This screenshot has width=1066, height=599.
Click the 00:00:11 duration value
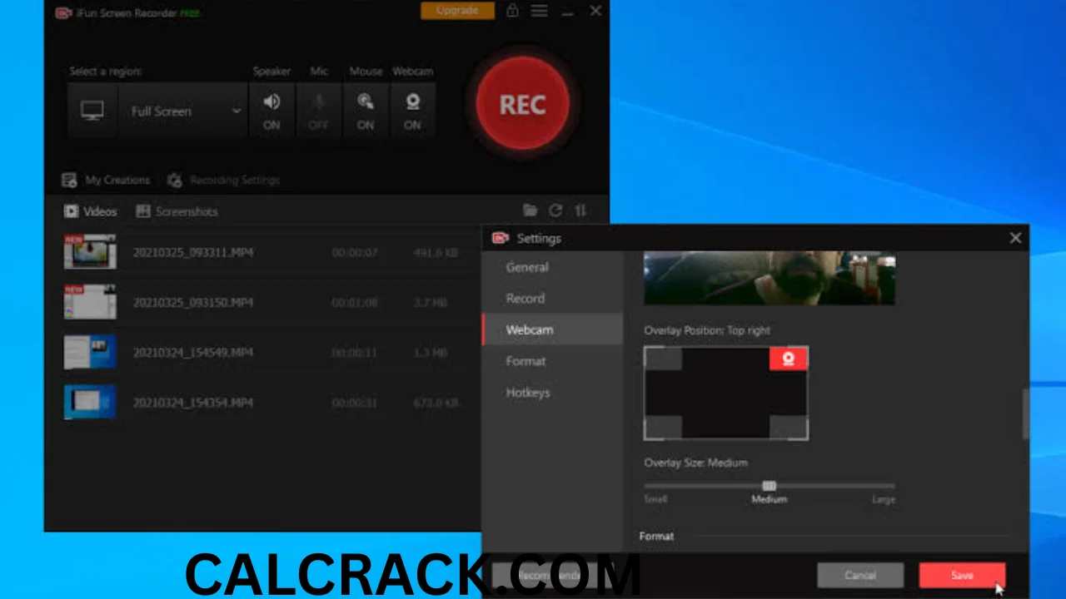[x=354, y=352]
